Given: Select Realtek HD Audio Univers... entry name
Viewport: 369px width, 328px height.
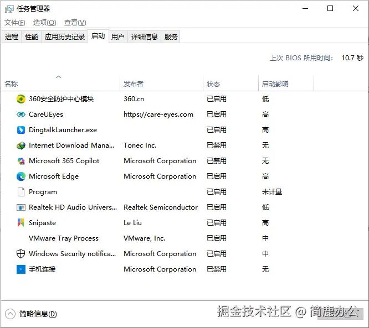Looking at the screenshot, I should pyautogui.click(x=73, y=207).
